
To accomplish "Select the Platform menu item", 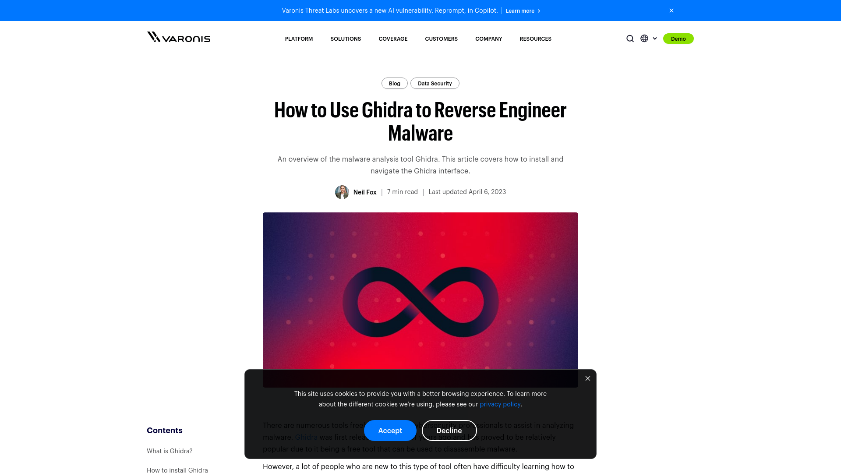I will pyautogui.click(x=299, y=39).
